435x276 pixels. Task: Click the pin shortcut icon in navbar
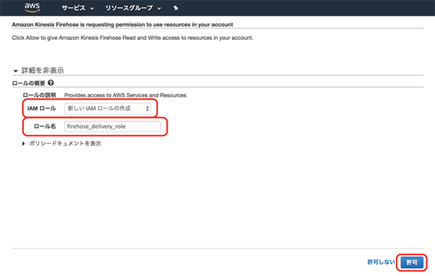tap(175, 8)
